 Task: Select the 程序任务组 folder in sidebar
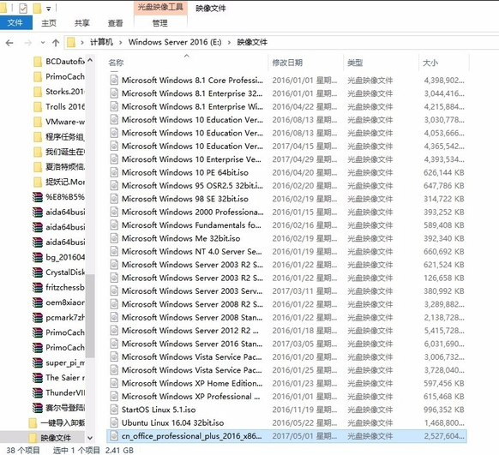click(x=59, y=137)
